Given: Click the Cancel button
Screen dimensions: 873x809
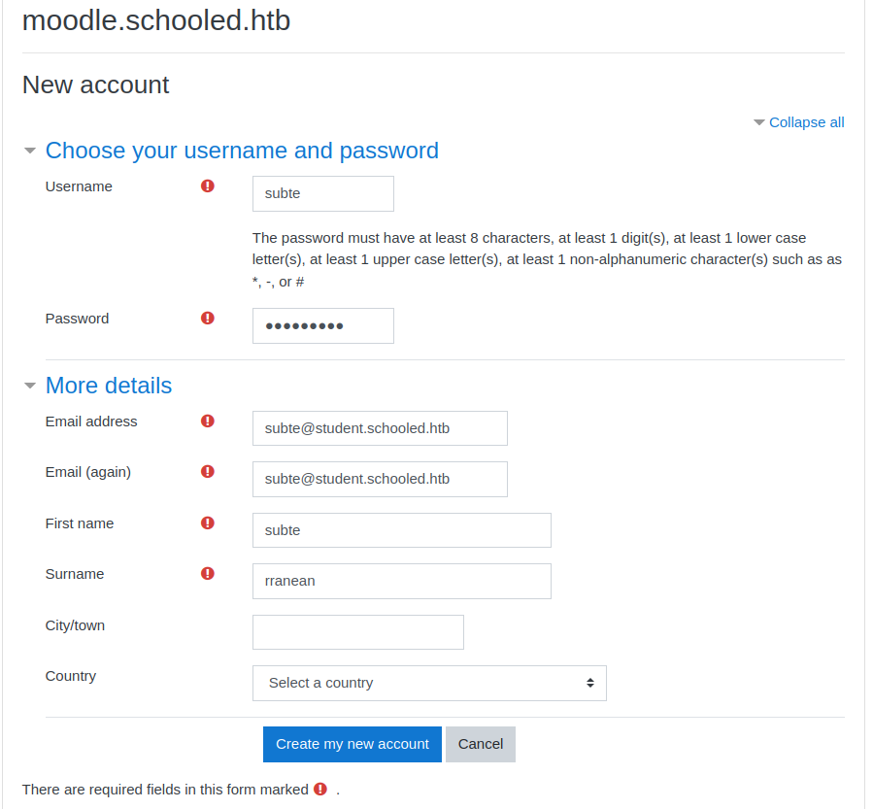Looking at the screenshot, I should tap(481, 744).
